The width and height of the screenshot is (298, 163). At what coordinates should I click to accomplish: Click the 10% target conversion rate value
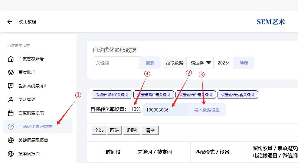[136, 109]
